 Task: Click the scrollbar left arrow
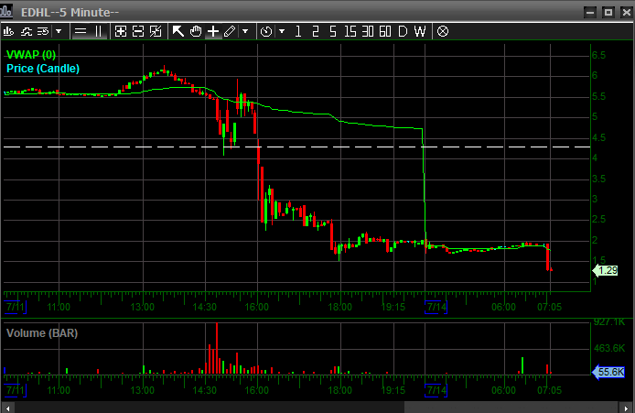(7, 408)
